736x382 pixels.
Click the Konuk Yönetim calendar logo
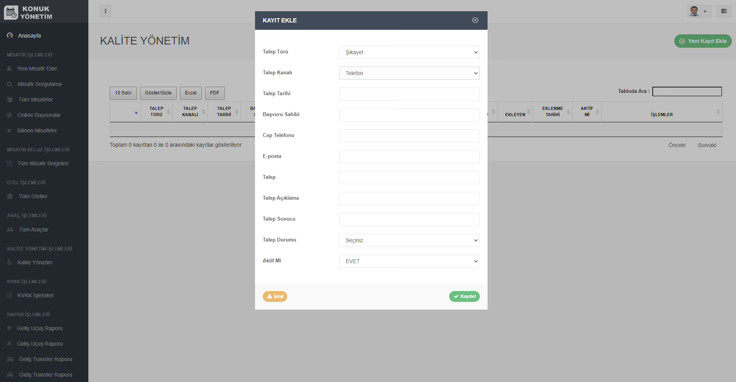pos(11,13)
